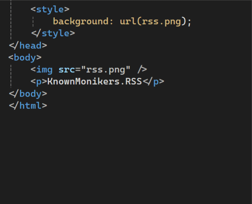Click the closing body tag
This screenshot has width=252, height=204.
click(28, 94)
